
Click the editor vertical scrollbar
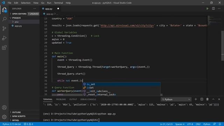click(x=223, y=46)
